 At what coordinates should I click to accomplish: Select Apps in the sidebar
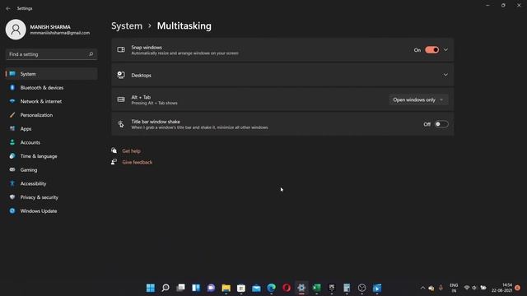(51, 129)
